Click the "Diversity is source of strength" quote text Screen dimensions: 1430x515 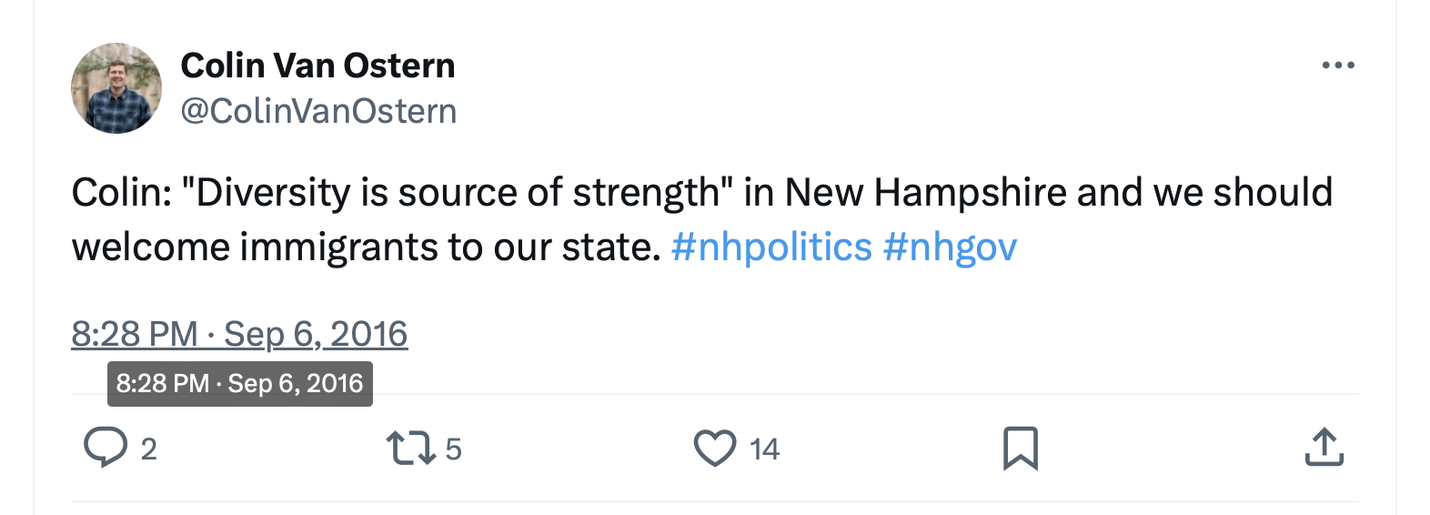[x=458, y=193]
